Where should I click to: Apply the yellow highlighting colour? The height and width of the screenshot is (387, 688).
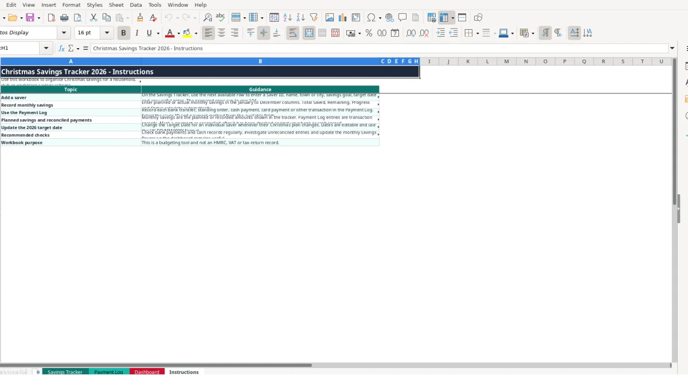coord(187,33)
